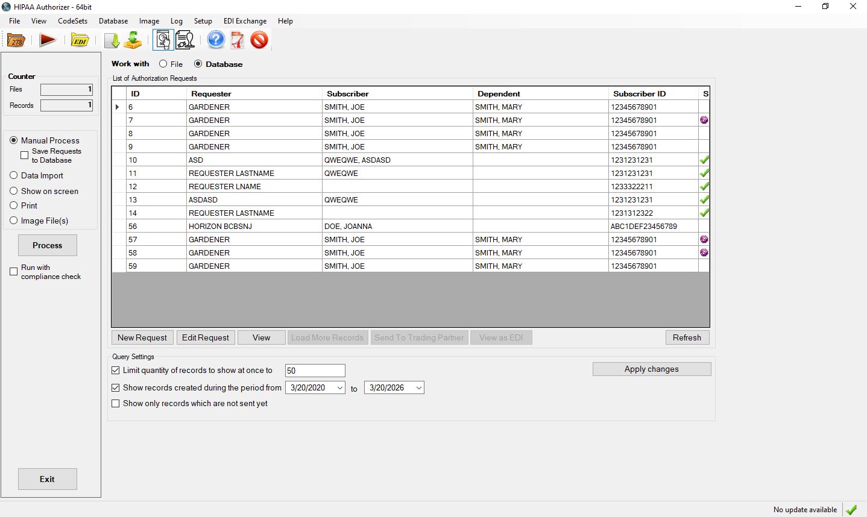Click purple status icon in row 57
Screen dimensions: 867x517
704,239
